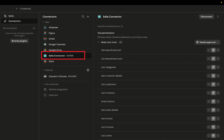Add a new connector with the plus icon
This screenshot has width=224, height=140.
[x=88, y=17]
